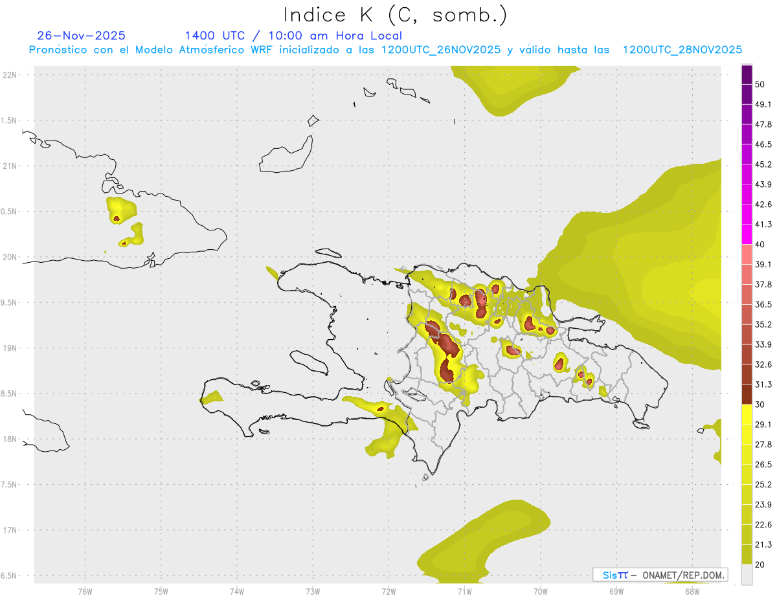The image size is (777, 600).
Task: Click the "0.5N" latitude label
Action: (x=10, y=212)
